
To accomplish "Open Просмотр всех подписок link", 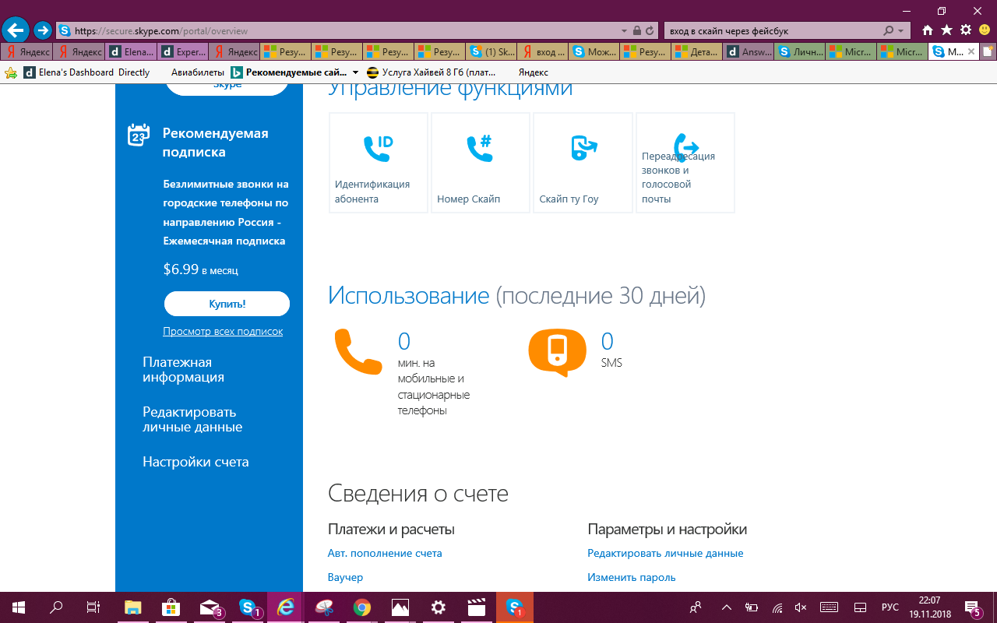I will [x=223, y=331].
